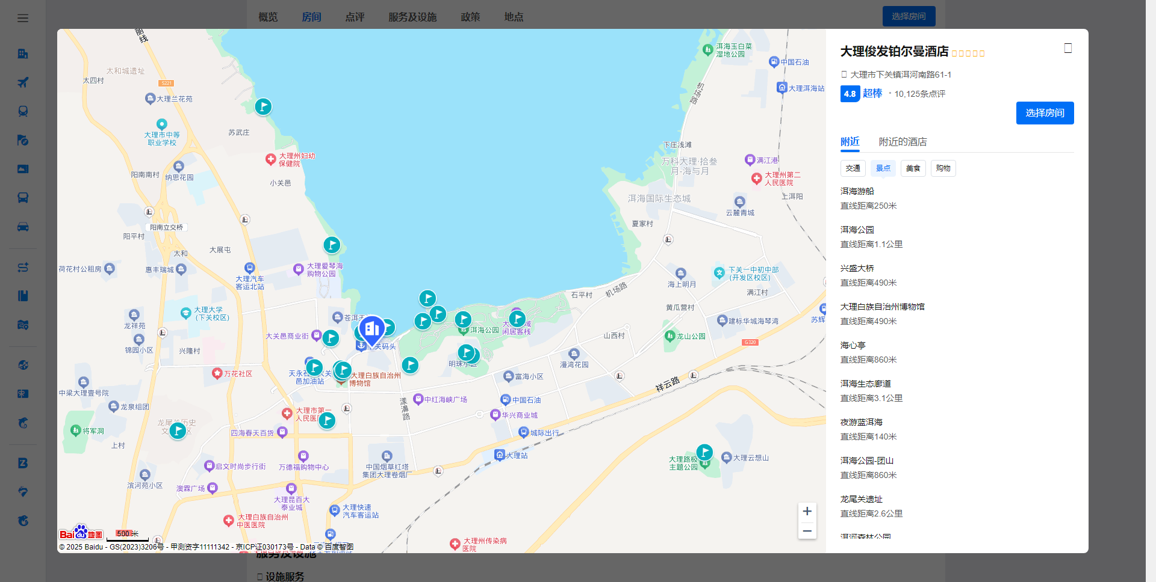Click the blue 选择房间 button in panel

point(1045,113)
